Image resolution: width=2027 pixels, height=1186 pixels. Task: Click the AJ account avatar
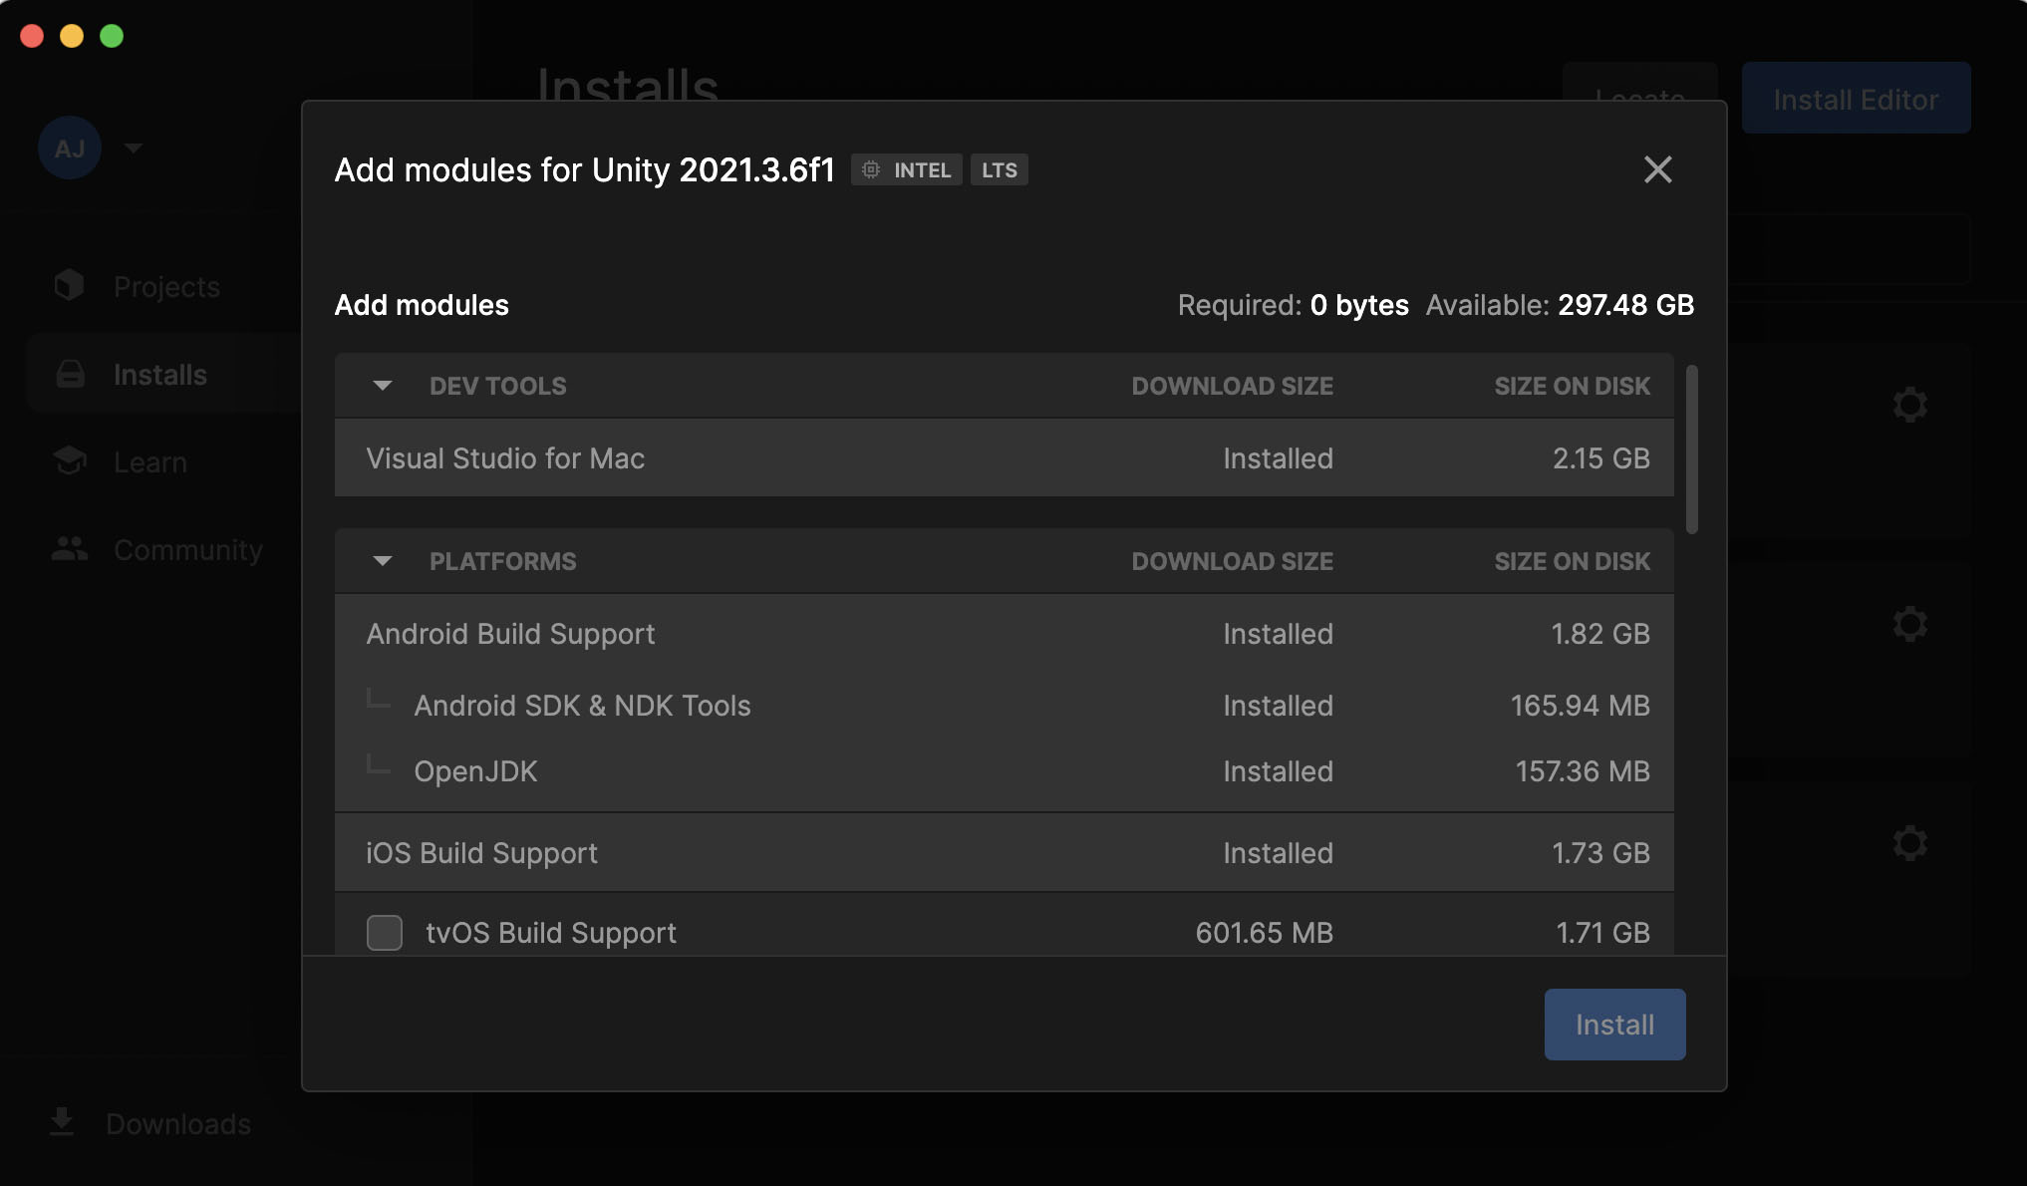(70, 148)
